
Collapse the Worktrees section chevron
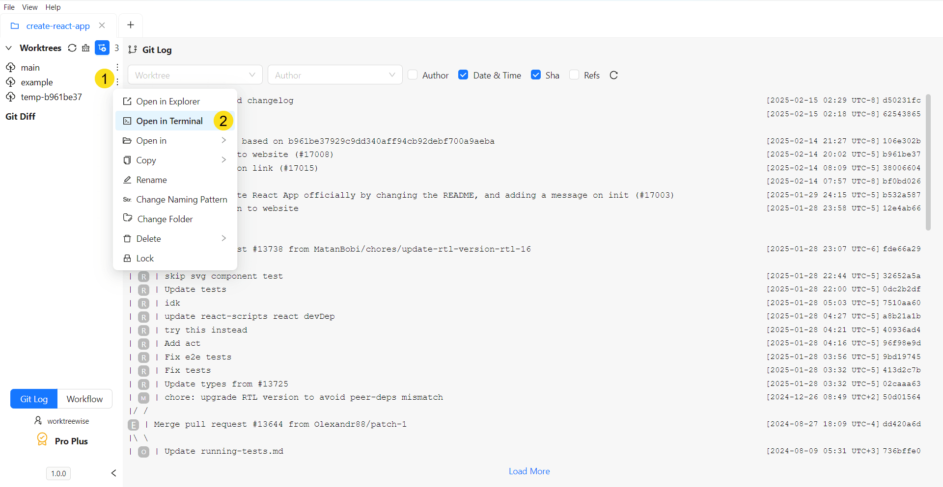8,48
